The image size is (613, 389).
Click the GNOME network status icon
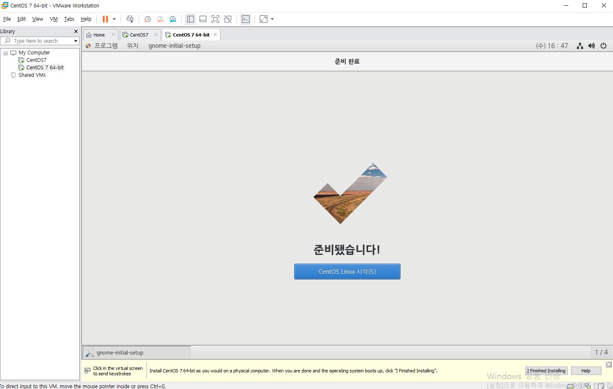point(580,46)
